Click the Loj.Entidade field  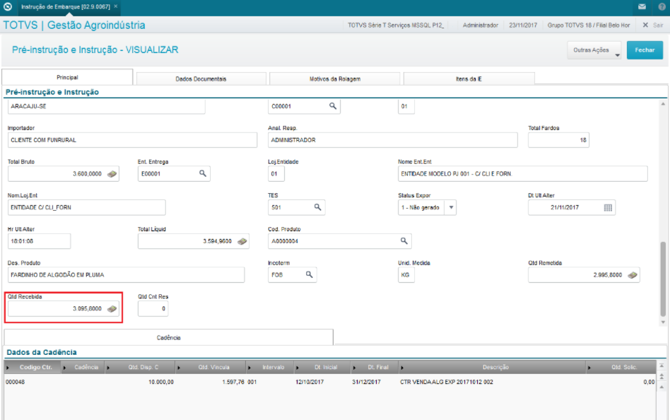[x=276, y=174]
